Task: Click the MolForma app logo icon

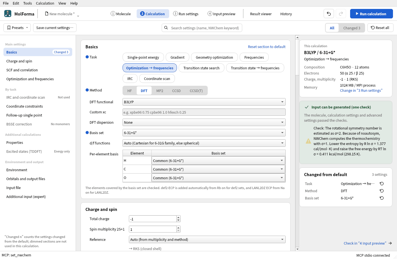Action: pyautogui.click(x=8, y=14)
